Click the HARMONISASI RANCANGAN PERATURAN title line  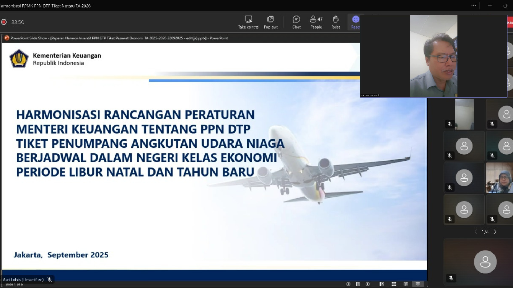click(135, 115)
